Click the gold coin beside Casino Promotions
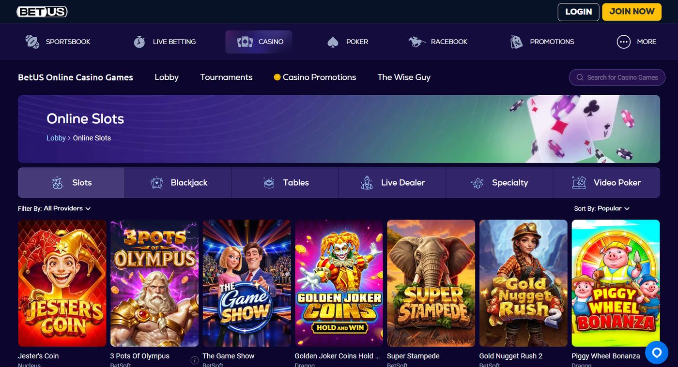This screenshot has width=678, height=367. coord(277,77)
